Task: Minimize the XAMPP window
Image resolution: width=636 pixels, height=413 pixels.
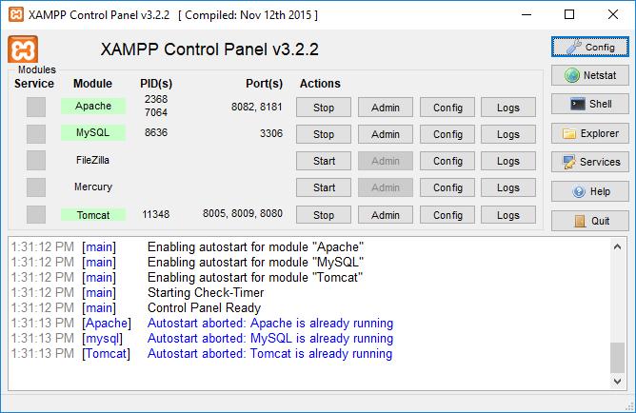Action: point(527,14)
